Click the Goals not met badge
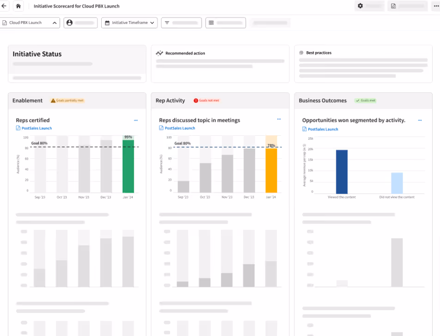This screenshot has height=336, width=440. tap(207, 100)
